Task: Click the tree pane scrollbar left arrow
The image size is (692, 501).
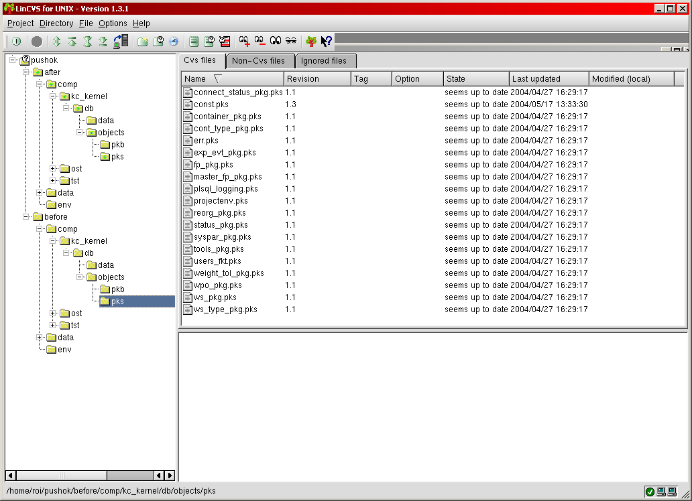Action: click(x=11, y=475)
